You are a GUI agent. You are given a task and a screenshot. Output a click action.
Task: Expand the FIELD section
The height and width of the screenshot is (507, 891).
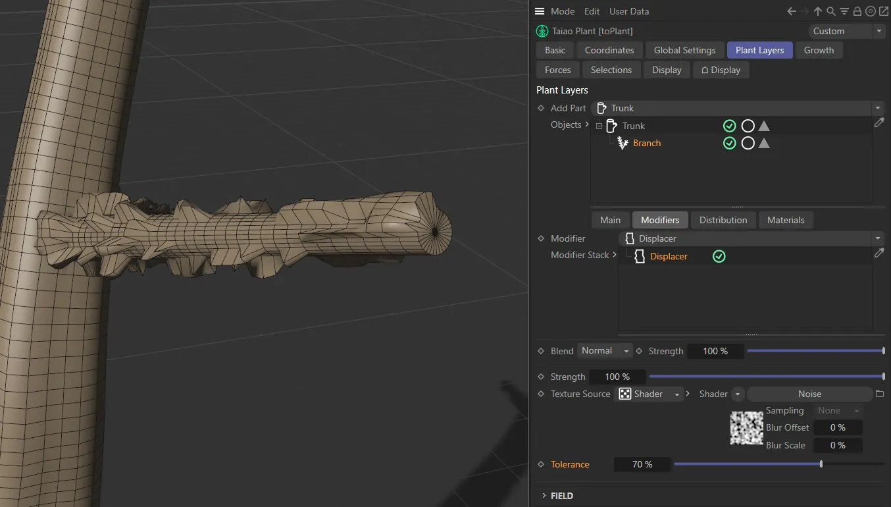point(544,496)
